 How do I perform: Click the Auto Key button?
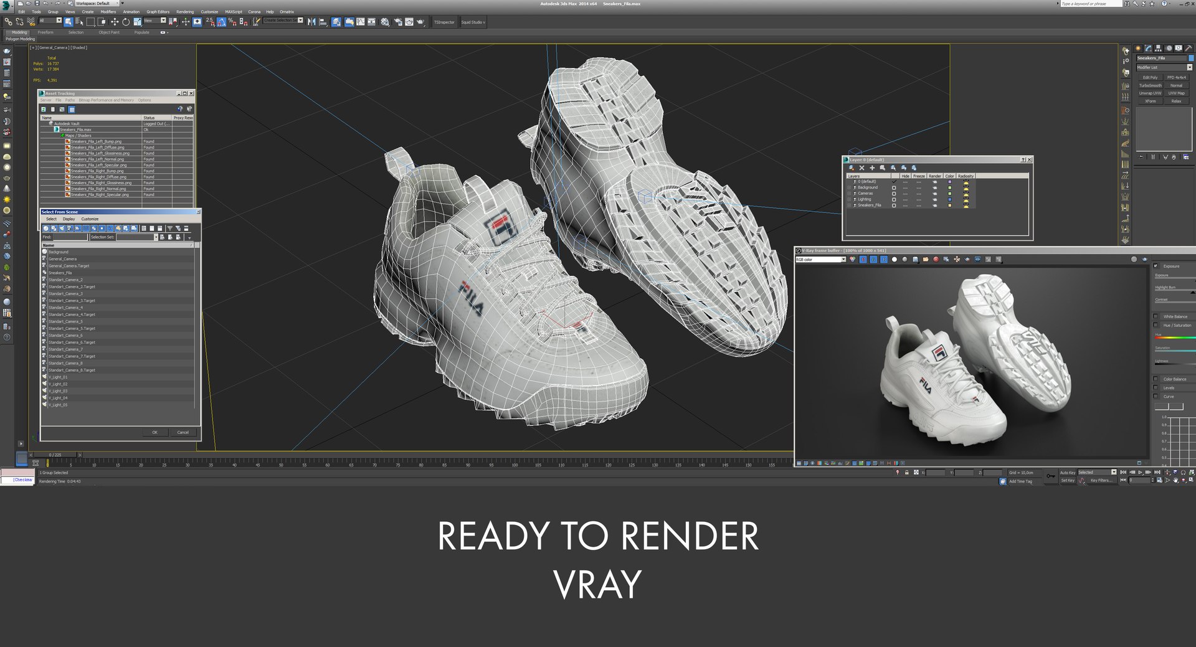pyautogui.click(x=1068, y=473)
